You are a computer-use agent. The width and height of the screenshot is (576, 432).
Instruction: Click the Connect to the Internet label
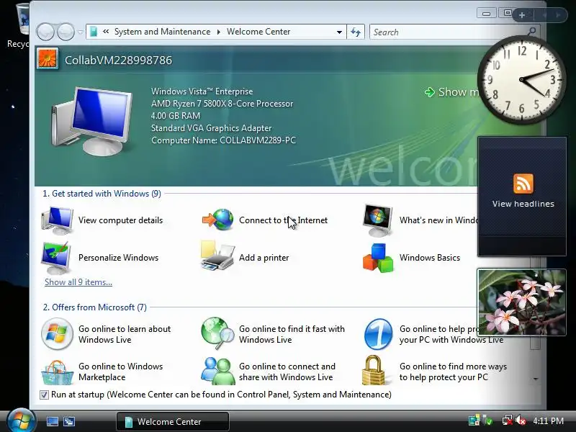tap(283, 220)
